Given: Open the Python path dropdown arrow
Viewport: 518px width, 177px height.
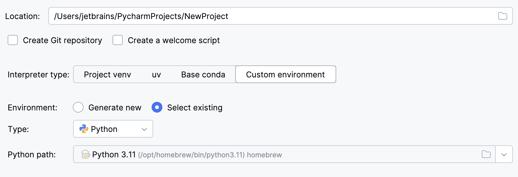Looking at the screenshot, I should pos(504,154).
